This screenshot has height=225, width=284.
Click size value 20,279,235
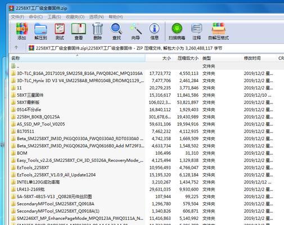pyautogui.click(x=160, y=88)
